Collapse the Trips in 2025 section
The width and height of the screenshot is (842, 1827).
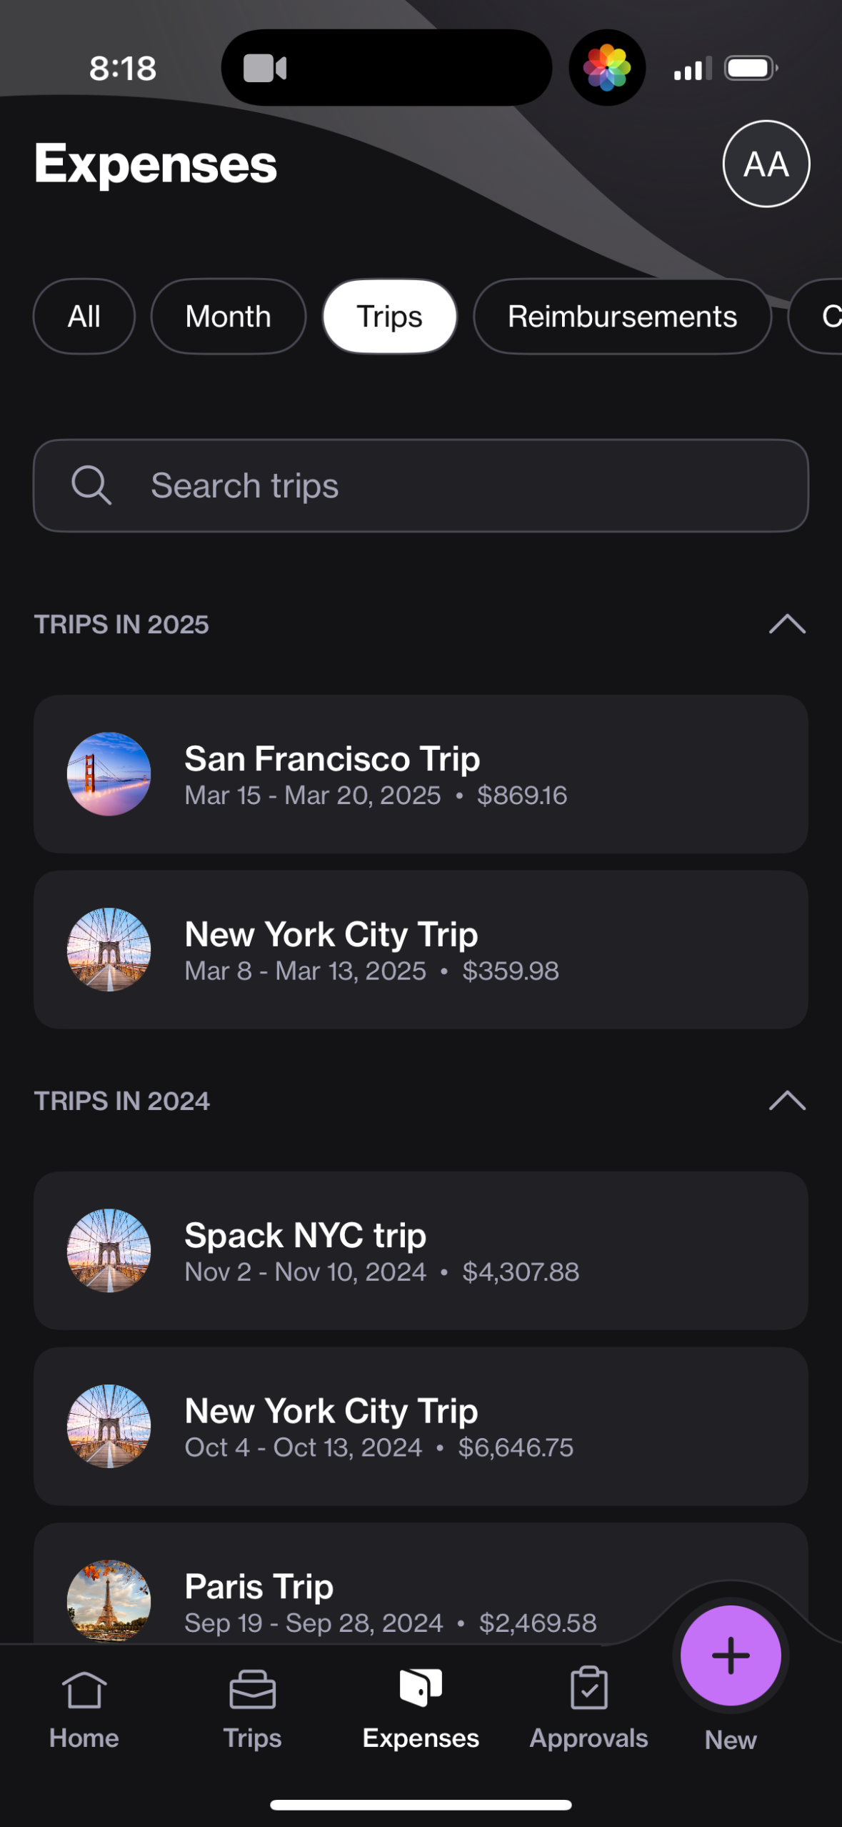(x=787, y=624)
